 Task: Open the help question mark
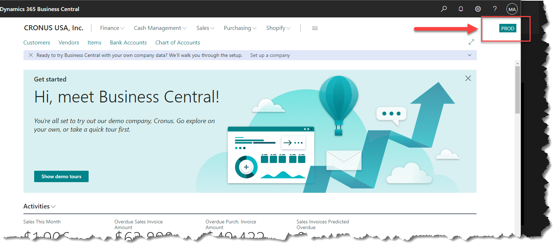tap(495, 9)
